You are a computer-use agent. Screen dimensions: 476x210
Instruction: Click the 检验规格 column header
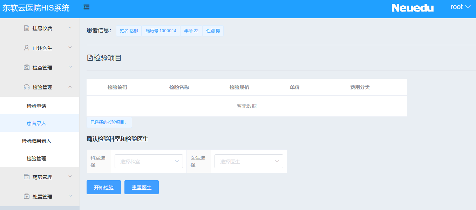pyautogui.click(x=239, y=87)
